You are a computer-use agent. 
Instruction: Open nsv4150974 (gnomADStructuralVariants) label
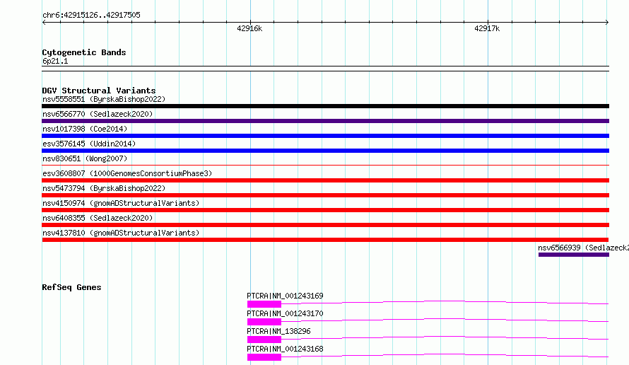coord(121,203)
